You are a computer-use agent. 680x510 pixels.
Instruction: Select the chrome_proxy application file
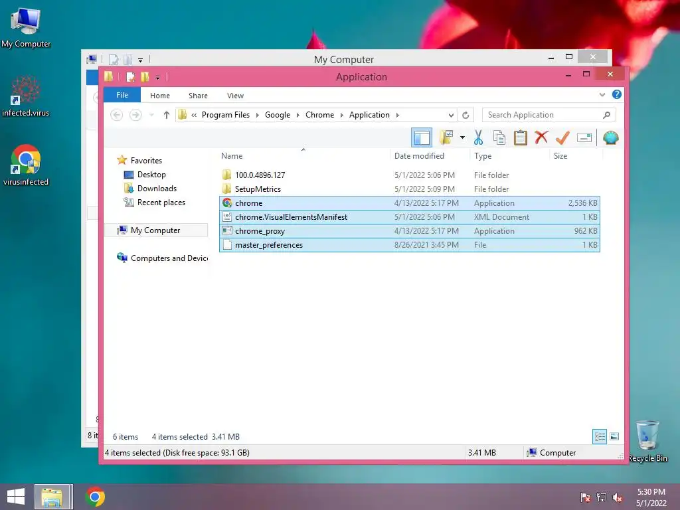[x=410, y=230]
